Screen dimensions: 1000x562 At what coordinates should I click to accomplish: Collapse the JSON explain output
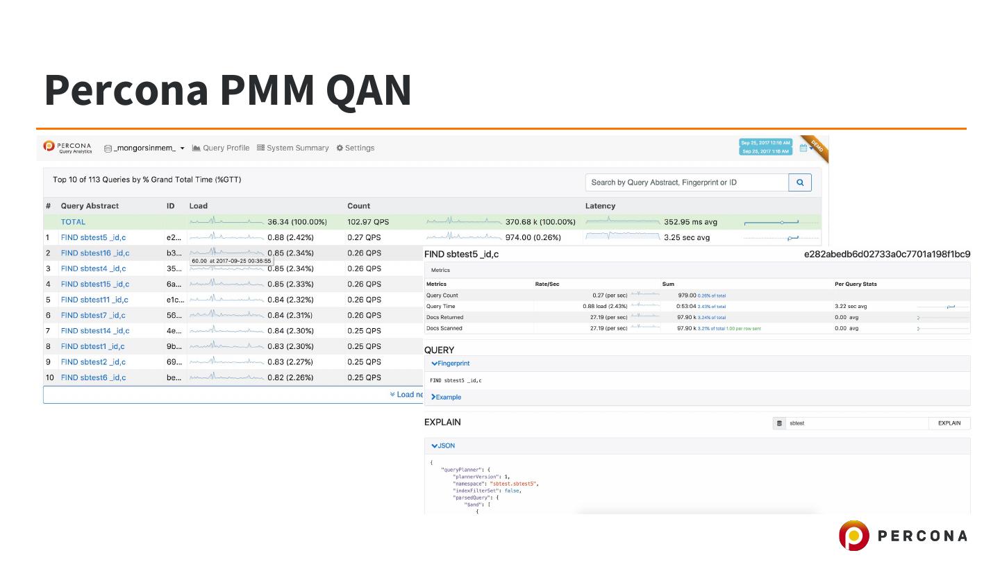443,446
